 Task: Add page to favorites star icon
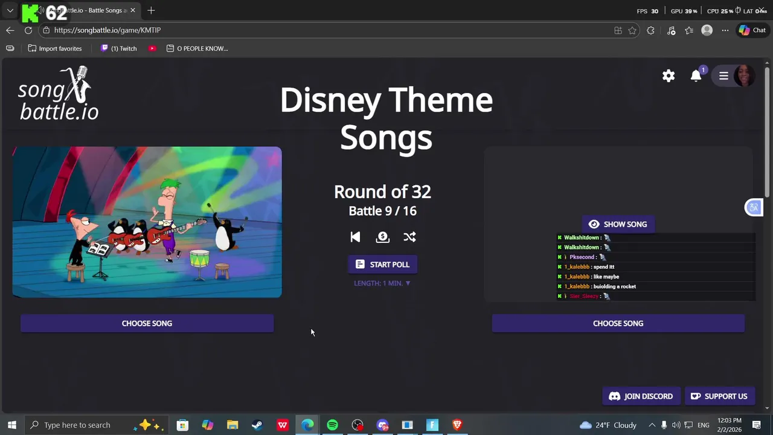pyautogui.click(x=632, y=30)
